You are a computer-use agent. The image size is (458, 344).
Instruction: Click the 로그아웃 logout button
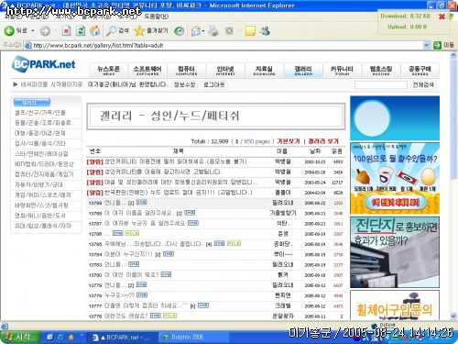(214, 85)
